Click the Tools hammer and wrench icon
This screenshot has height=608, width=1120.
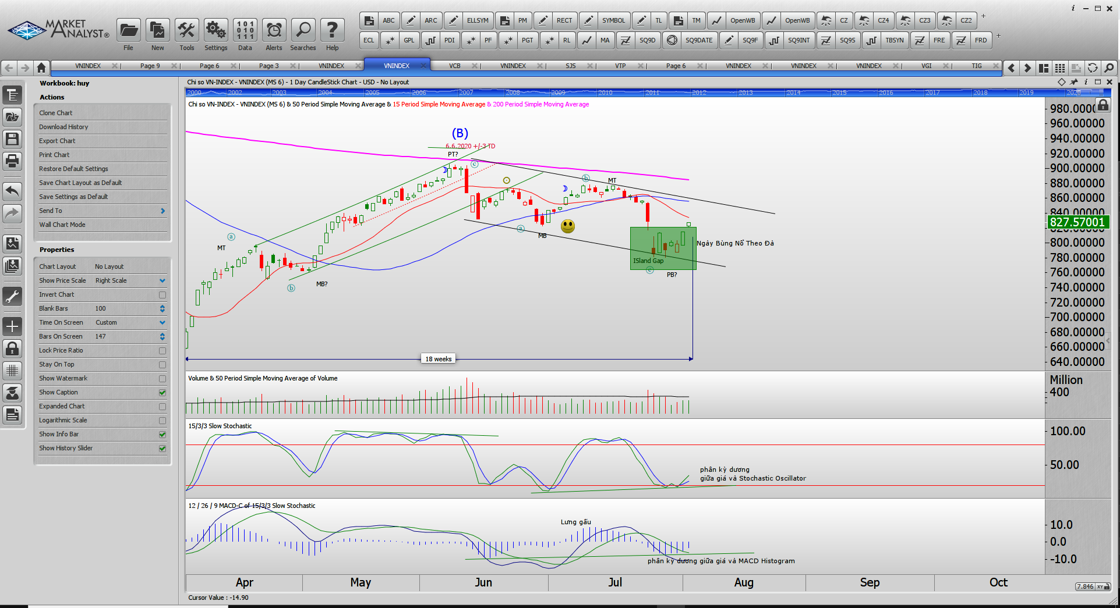[x=186, y=30]
